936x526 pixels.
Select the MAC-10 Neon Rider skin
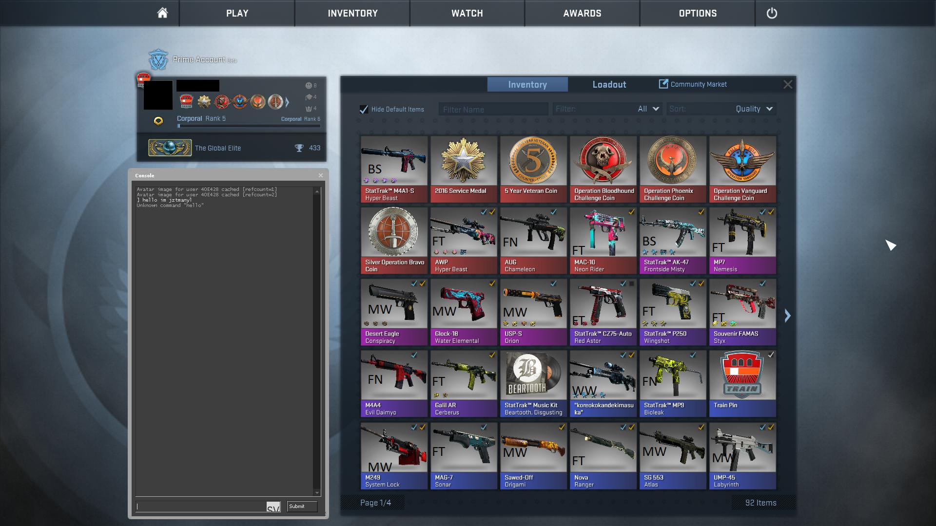point(603,241)
